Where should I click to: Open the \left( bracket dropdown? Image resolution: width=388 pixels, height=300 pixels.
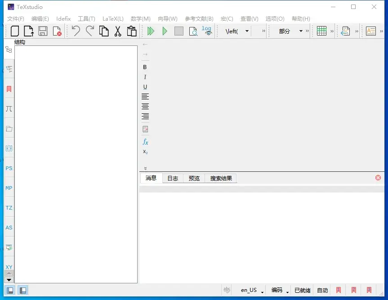coord(246,31)
